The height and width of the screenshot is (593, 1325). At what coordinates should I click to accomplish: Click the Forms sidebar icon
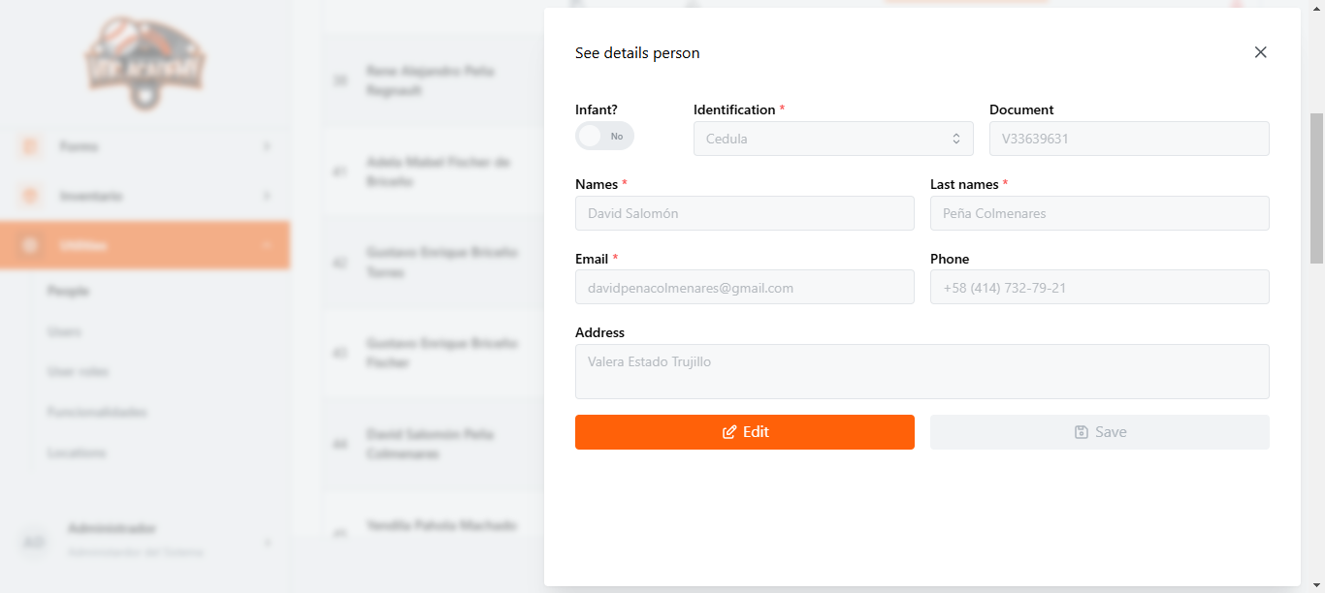click(30, 146)
